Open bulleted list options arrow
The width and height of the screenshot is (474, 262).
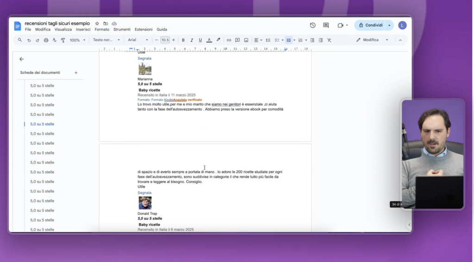coord(294,40)
